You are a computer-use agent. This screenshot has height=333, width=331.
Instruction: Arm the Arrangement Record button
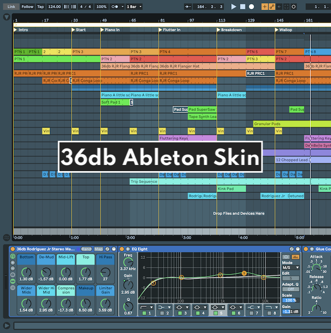tap(251, 7)
